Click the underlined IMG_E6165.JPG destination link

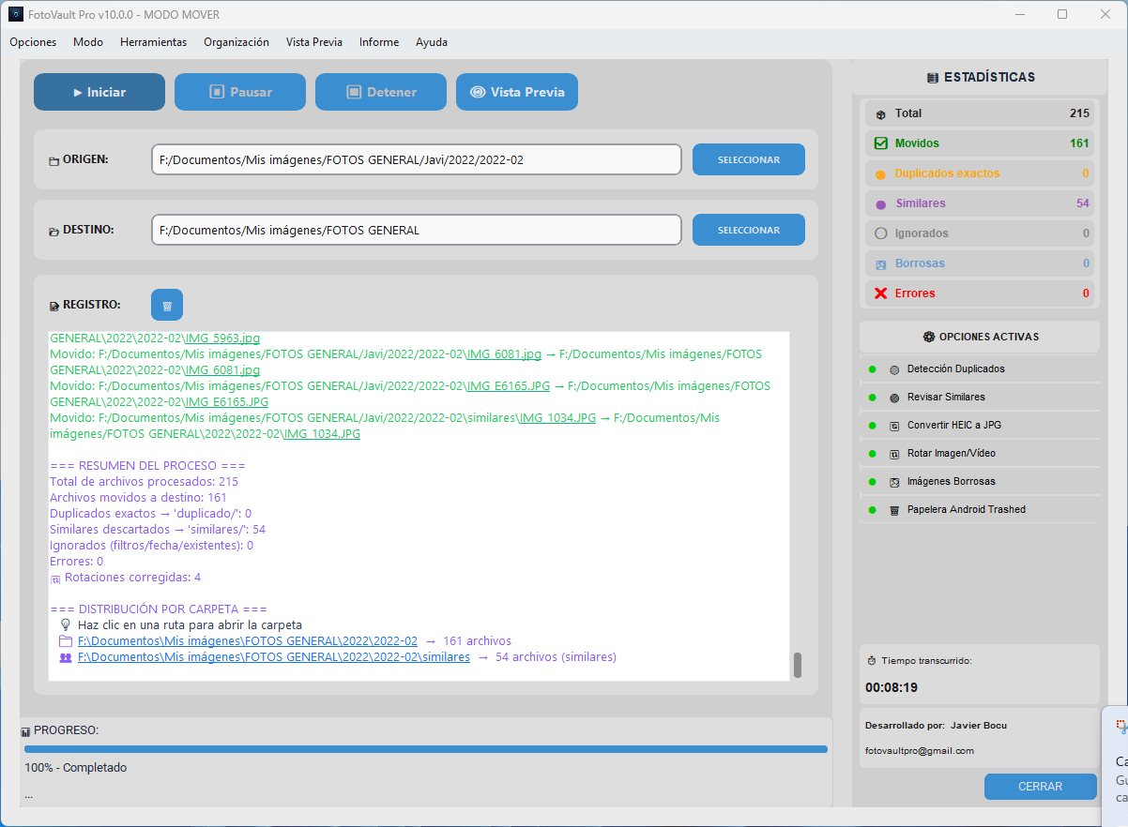tap(226, 402)
